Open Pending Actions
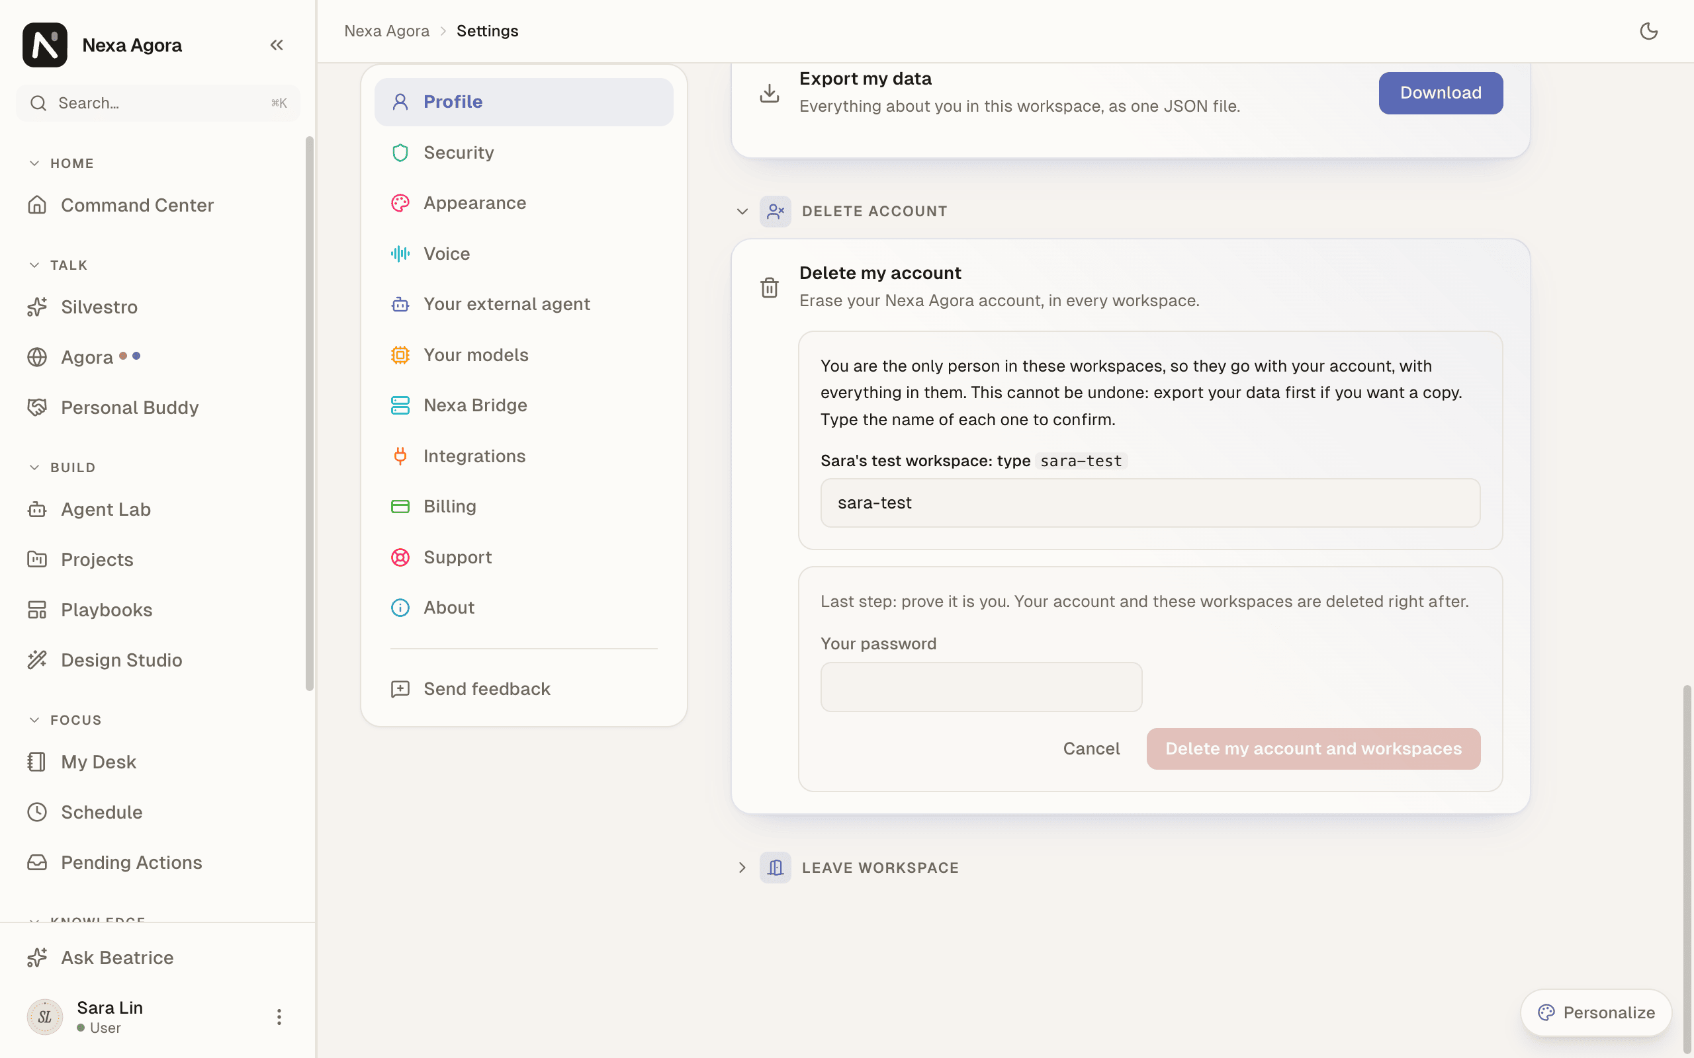Viewport: 1694px width, 1058px height. point(157,863)
